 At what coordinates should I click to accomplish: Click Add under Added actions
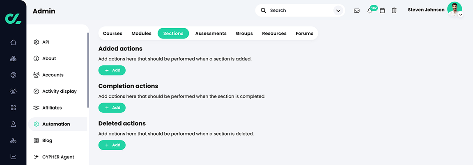point(112,70)
